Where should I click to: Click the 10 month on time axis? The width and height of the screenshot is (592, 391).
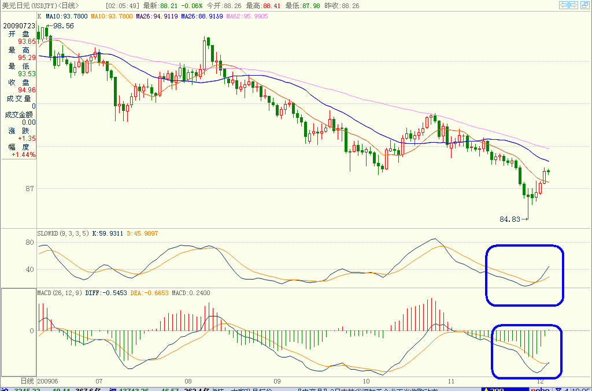366,381
